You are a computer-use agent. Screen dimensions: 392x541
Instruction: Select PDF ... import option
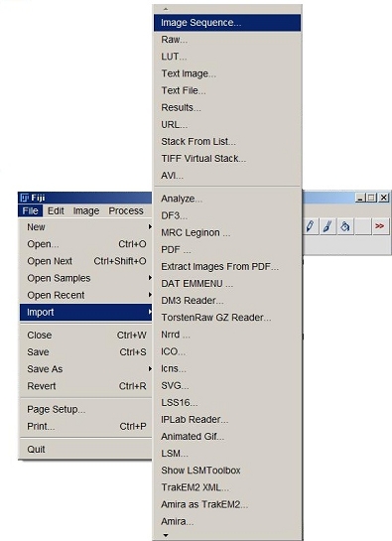click(227, 249)
